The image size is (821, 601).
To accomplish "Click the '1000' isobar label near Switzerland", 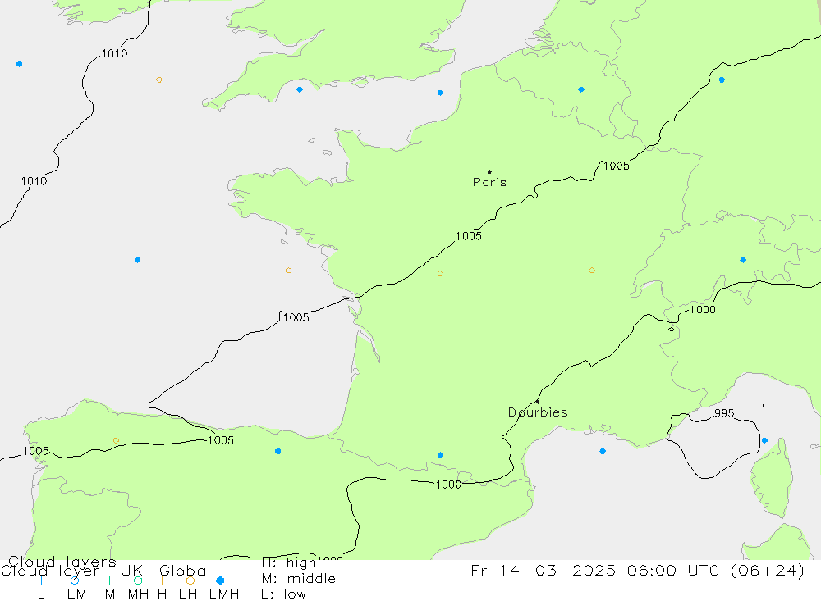I will [x=703, y=310].
